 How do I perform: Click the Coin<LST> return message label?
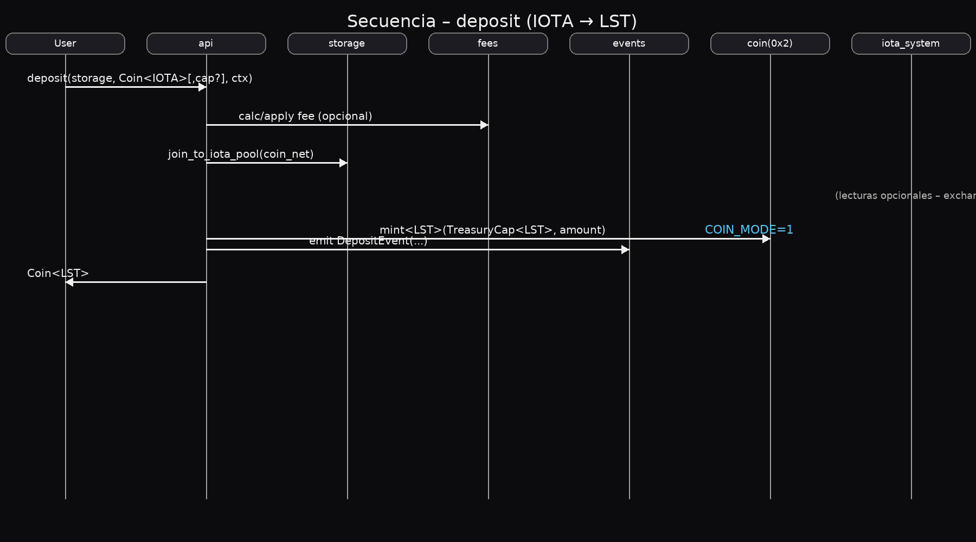point(58,273)
